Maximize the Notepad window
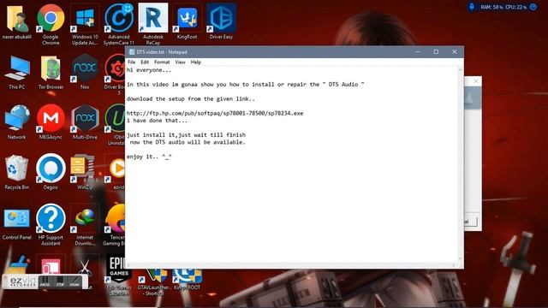Viewport: 548px width, 308px height. click(x=436, y=52)
